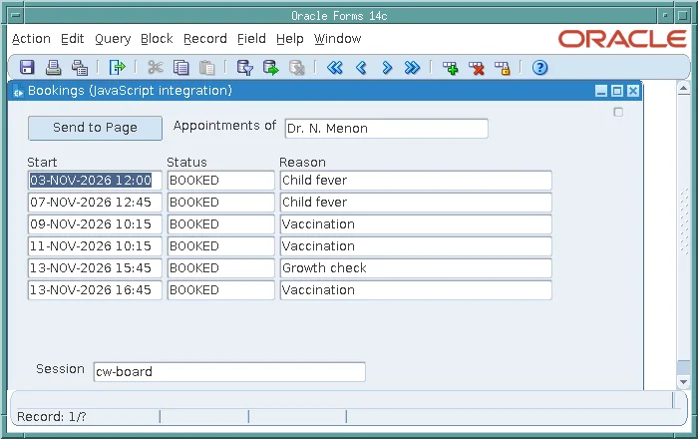Click BOOKED status in 09-NOV row

click(x=220, y=223)
